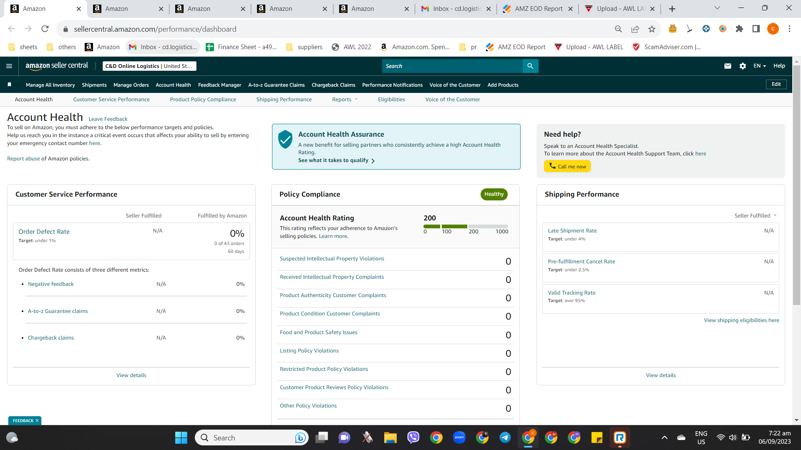This screenshot has height=450, width=801.
Task: Click View details under Customer Service Performance
Action: tap(131, 375)
